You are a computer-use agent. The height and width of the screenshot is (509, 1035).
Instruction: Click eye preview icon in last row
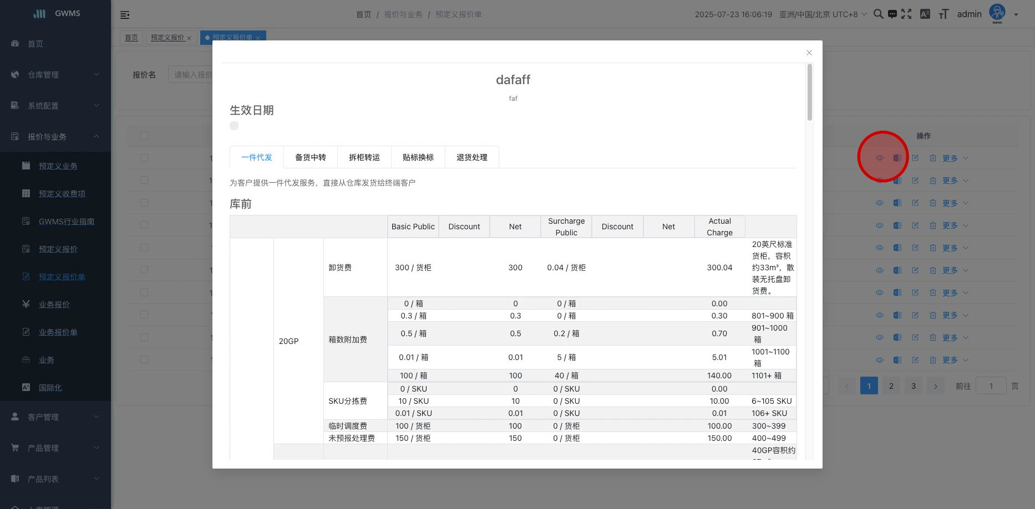879,360
